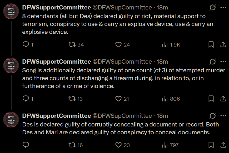Click Grok icon on the first tweet
Viewport: 229px width, 153px height.
click(212, 8)
